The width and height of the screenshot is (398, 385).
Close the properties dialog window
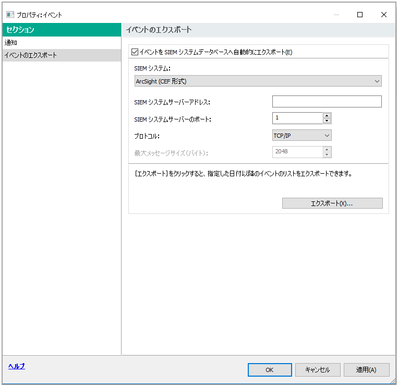(383, 15)
